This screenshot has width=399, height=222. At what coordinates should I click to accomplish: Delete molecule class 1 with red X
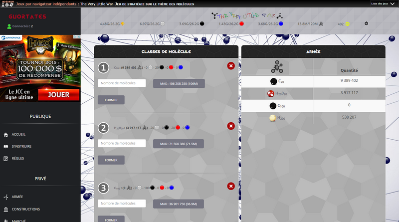tap(231, 66)
